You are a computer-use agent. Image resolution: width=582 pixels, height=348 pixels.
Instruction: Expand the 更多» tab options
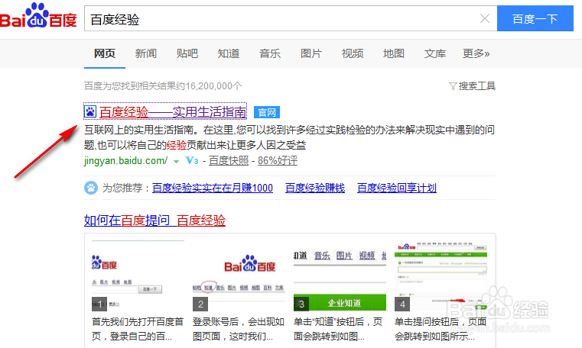(x=476, y=53)
